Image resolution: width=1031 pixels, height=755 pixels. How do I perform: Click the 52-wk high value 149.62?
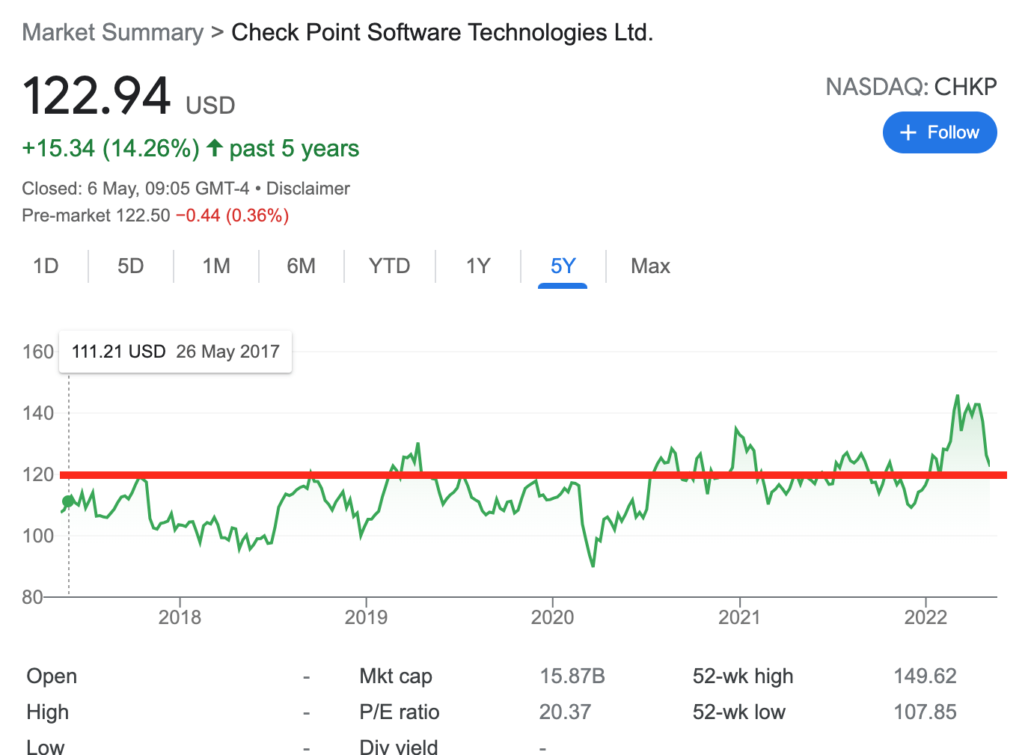point(925,676)
